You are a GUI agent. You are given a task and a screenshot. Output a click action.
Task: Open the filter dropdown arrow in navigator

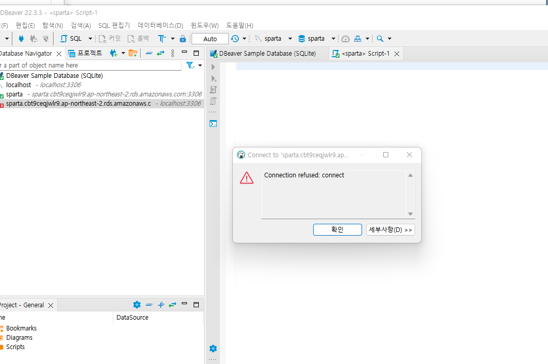click(200, 65)
